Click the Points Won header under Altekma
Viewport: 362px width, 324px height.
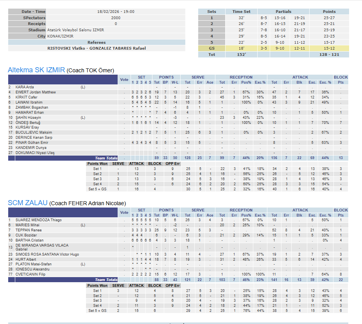[x=97, y=164]
